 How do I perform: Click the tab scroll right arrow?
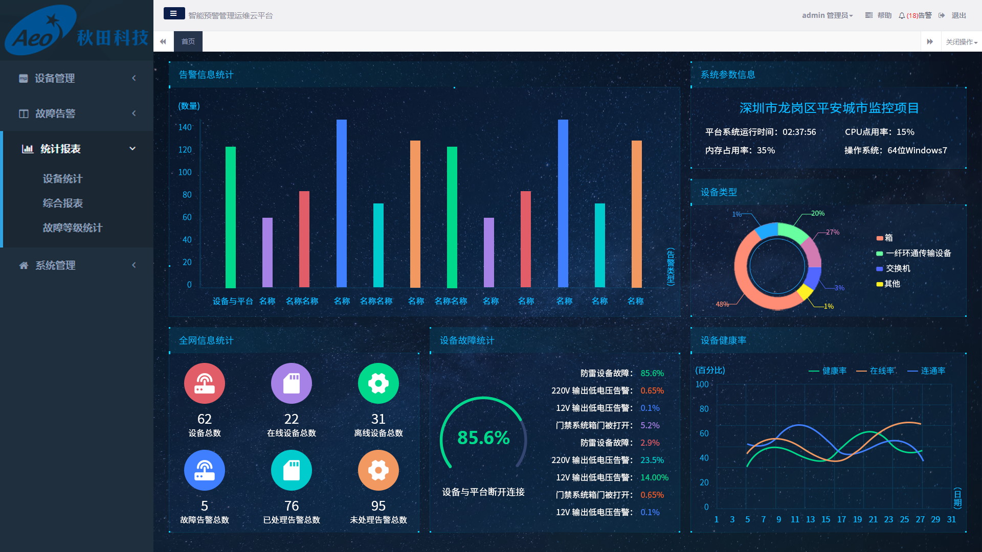(x=930, y=41)
